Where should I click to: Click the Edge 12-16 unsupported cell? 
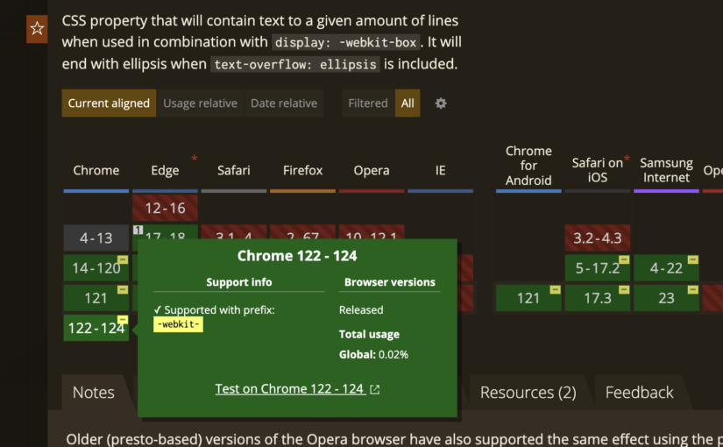pos(165,209)
